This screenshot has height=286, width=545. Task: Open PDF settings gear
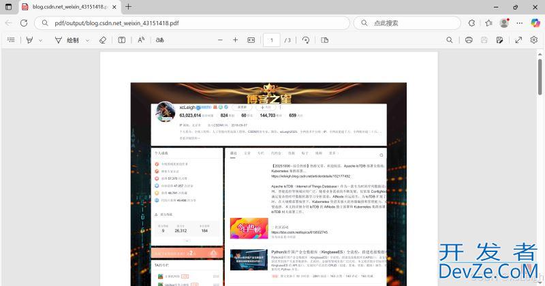click(x=534, y=40)
